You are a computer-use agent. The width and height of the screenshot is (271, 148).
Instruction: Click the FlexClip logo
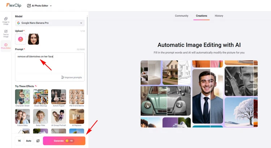13,5
